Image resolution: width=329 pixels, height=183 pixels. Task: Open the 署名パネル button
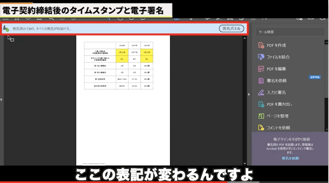pyautogui.click(x=231, y=29)
